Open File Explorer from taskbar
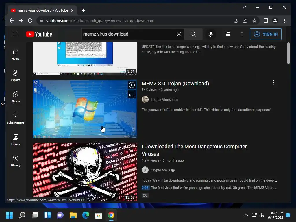The image size is (296, 222). tap(73, 215)
